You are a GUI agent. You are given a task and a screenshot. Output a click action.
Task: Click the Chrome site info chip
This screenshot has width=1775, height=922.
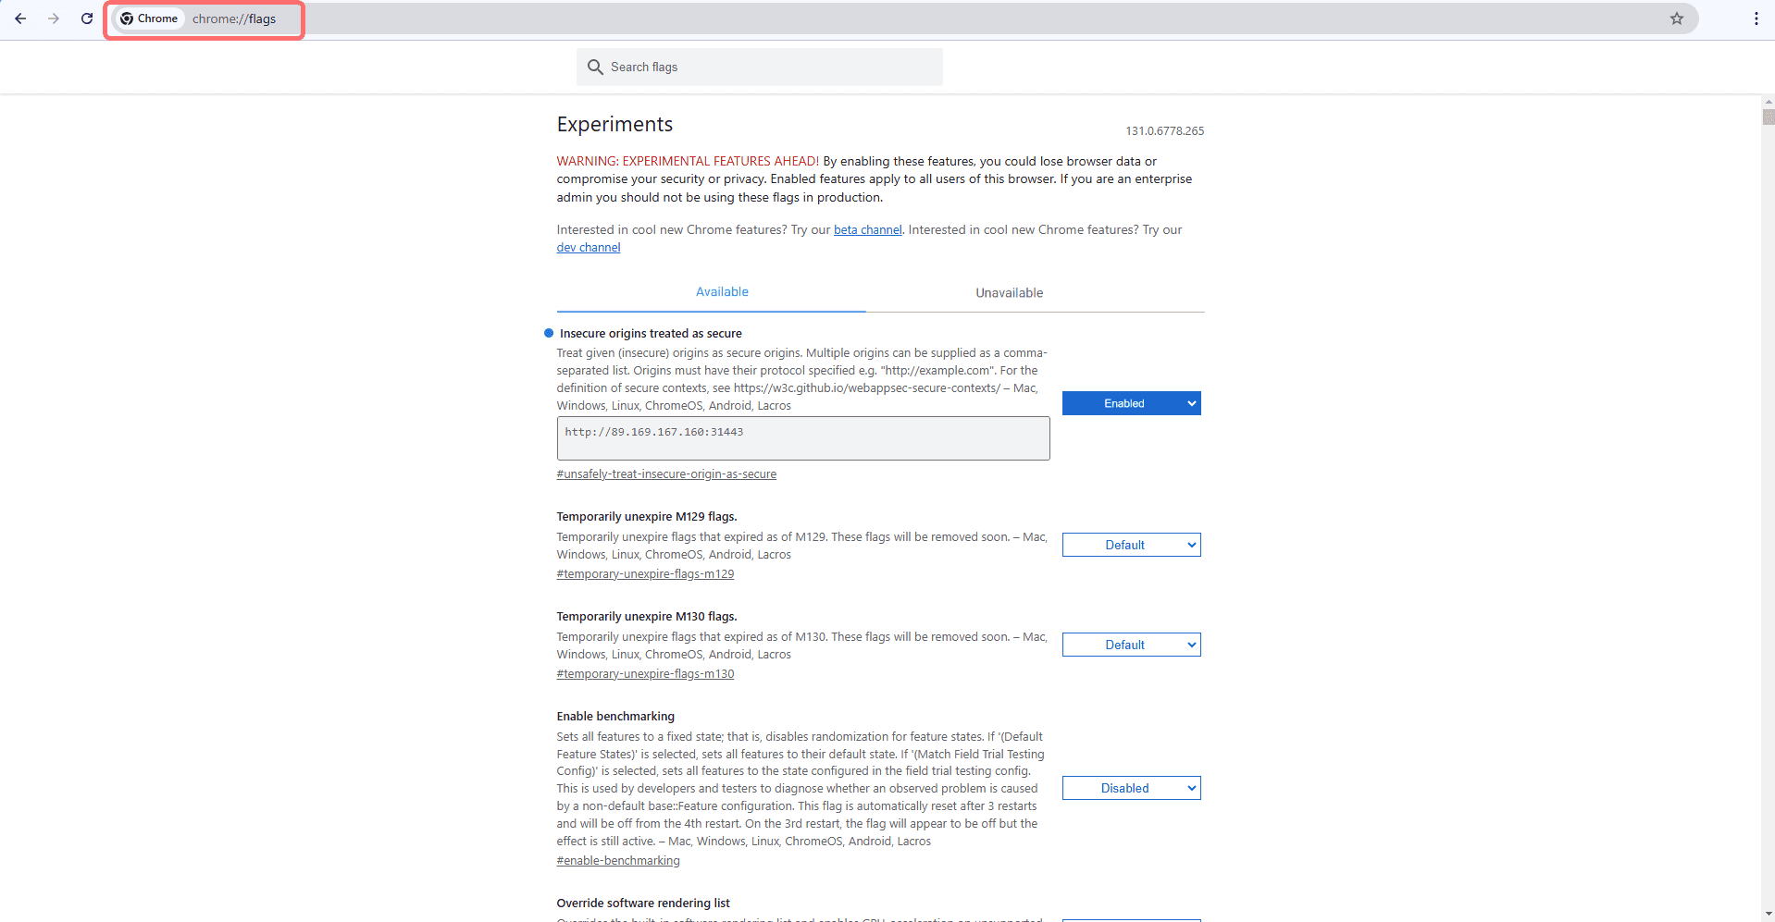click(x=149, y=18)
